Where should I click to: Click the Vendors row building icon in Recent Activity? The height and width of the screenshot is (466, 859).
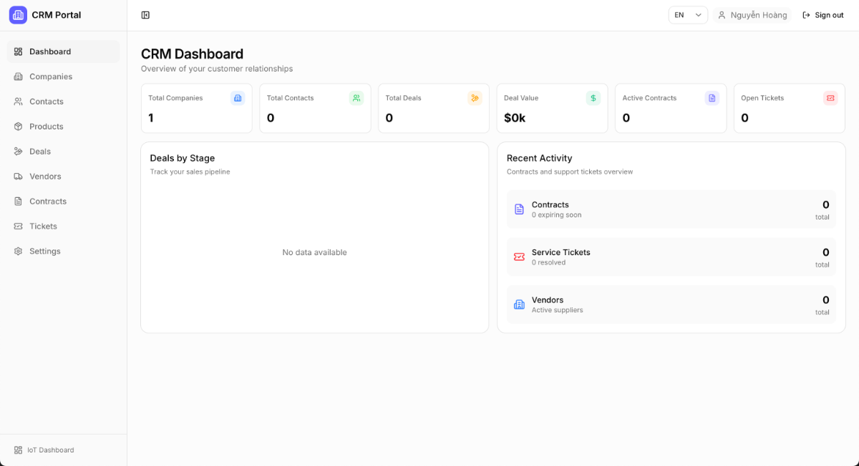[520, 304]
